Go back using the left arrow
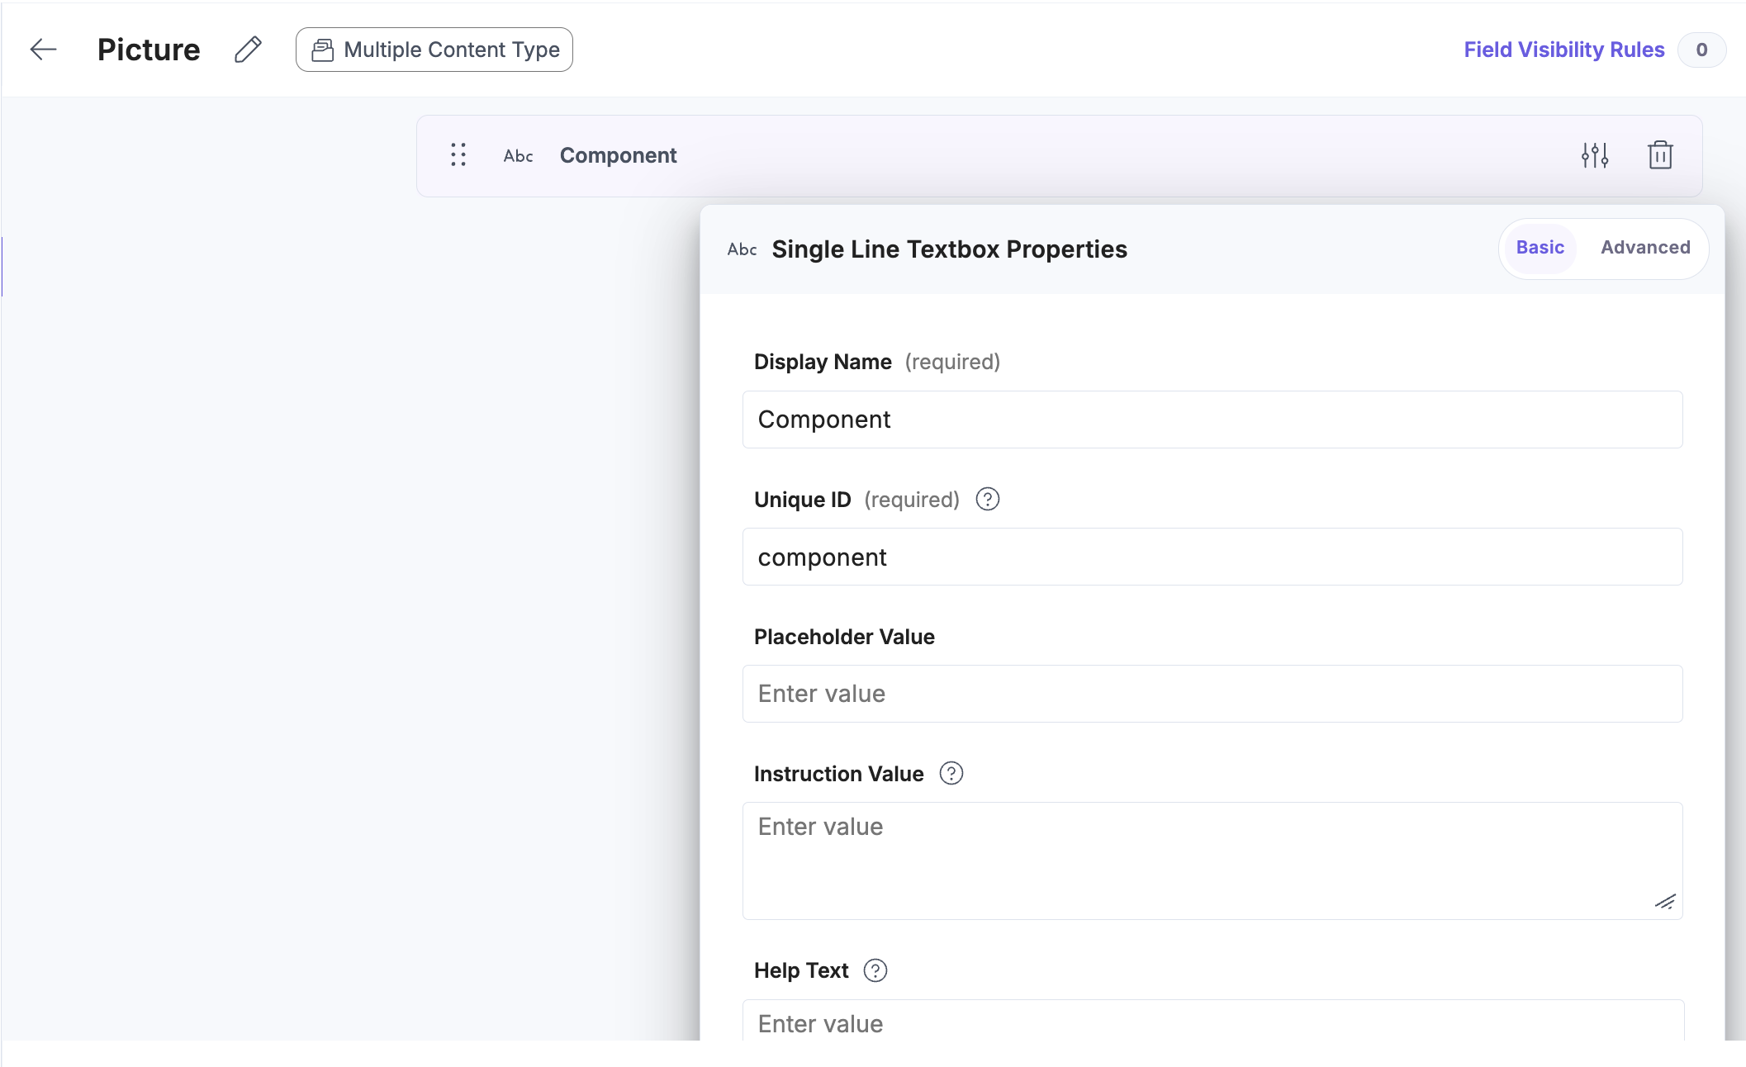The width and height of the screenshot is (1746, 1067). click(x=43, y=50)
